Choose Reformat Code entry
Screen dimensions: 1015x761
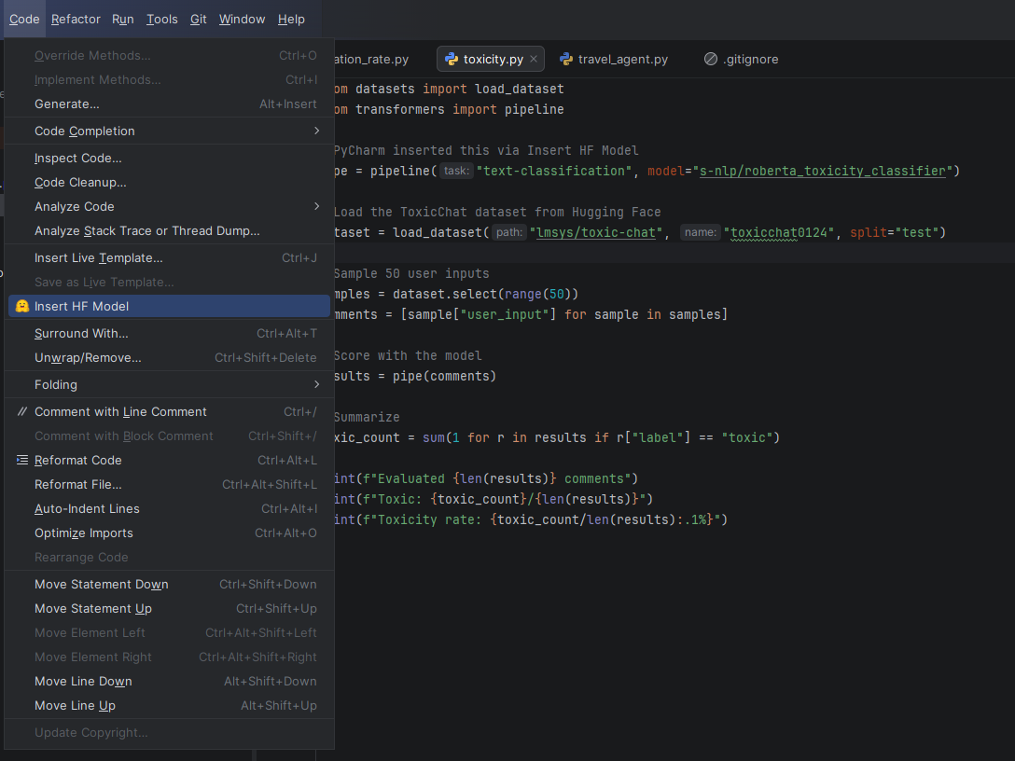click(x=170, y=460)
